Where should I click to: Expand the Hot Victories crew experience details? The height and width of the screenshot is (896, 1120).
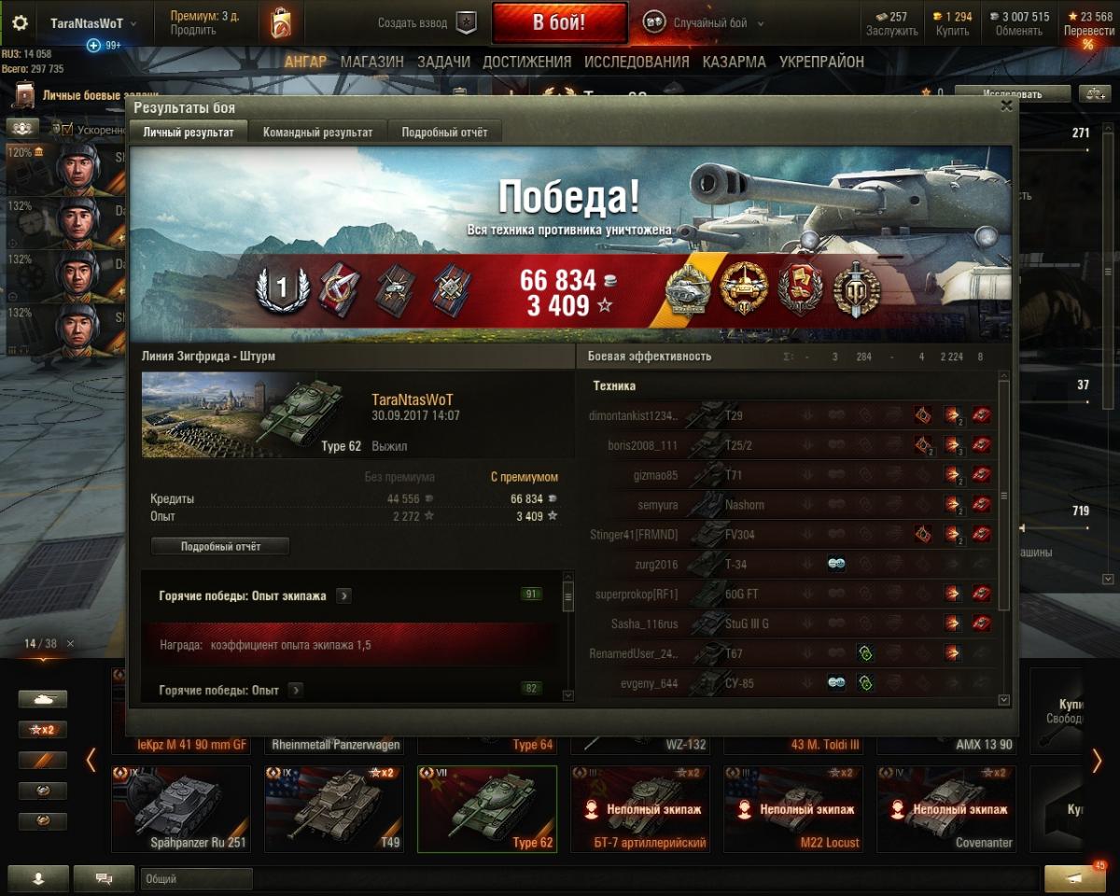tap(343, 595)
